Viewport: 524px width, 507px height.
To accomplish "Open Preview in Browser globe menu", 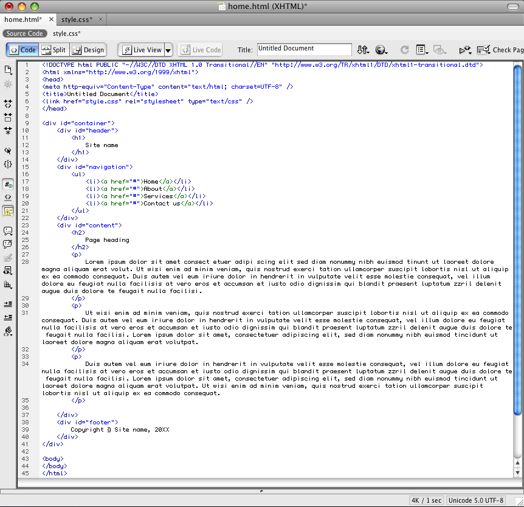I will (381, 50).
